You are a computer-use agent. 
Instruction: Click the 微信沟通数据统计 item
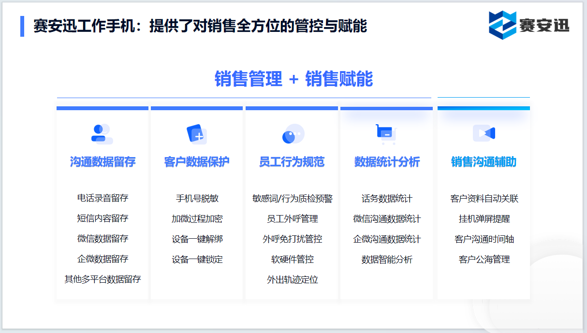point(387,219)
